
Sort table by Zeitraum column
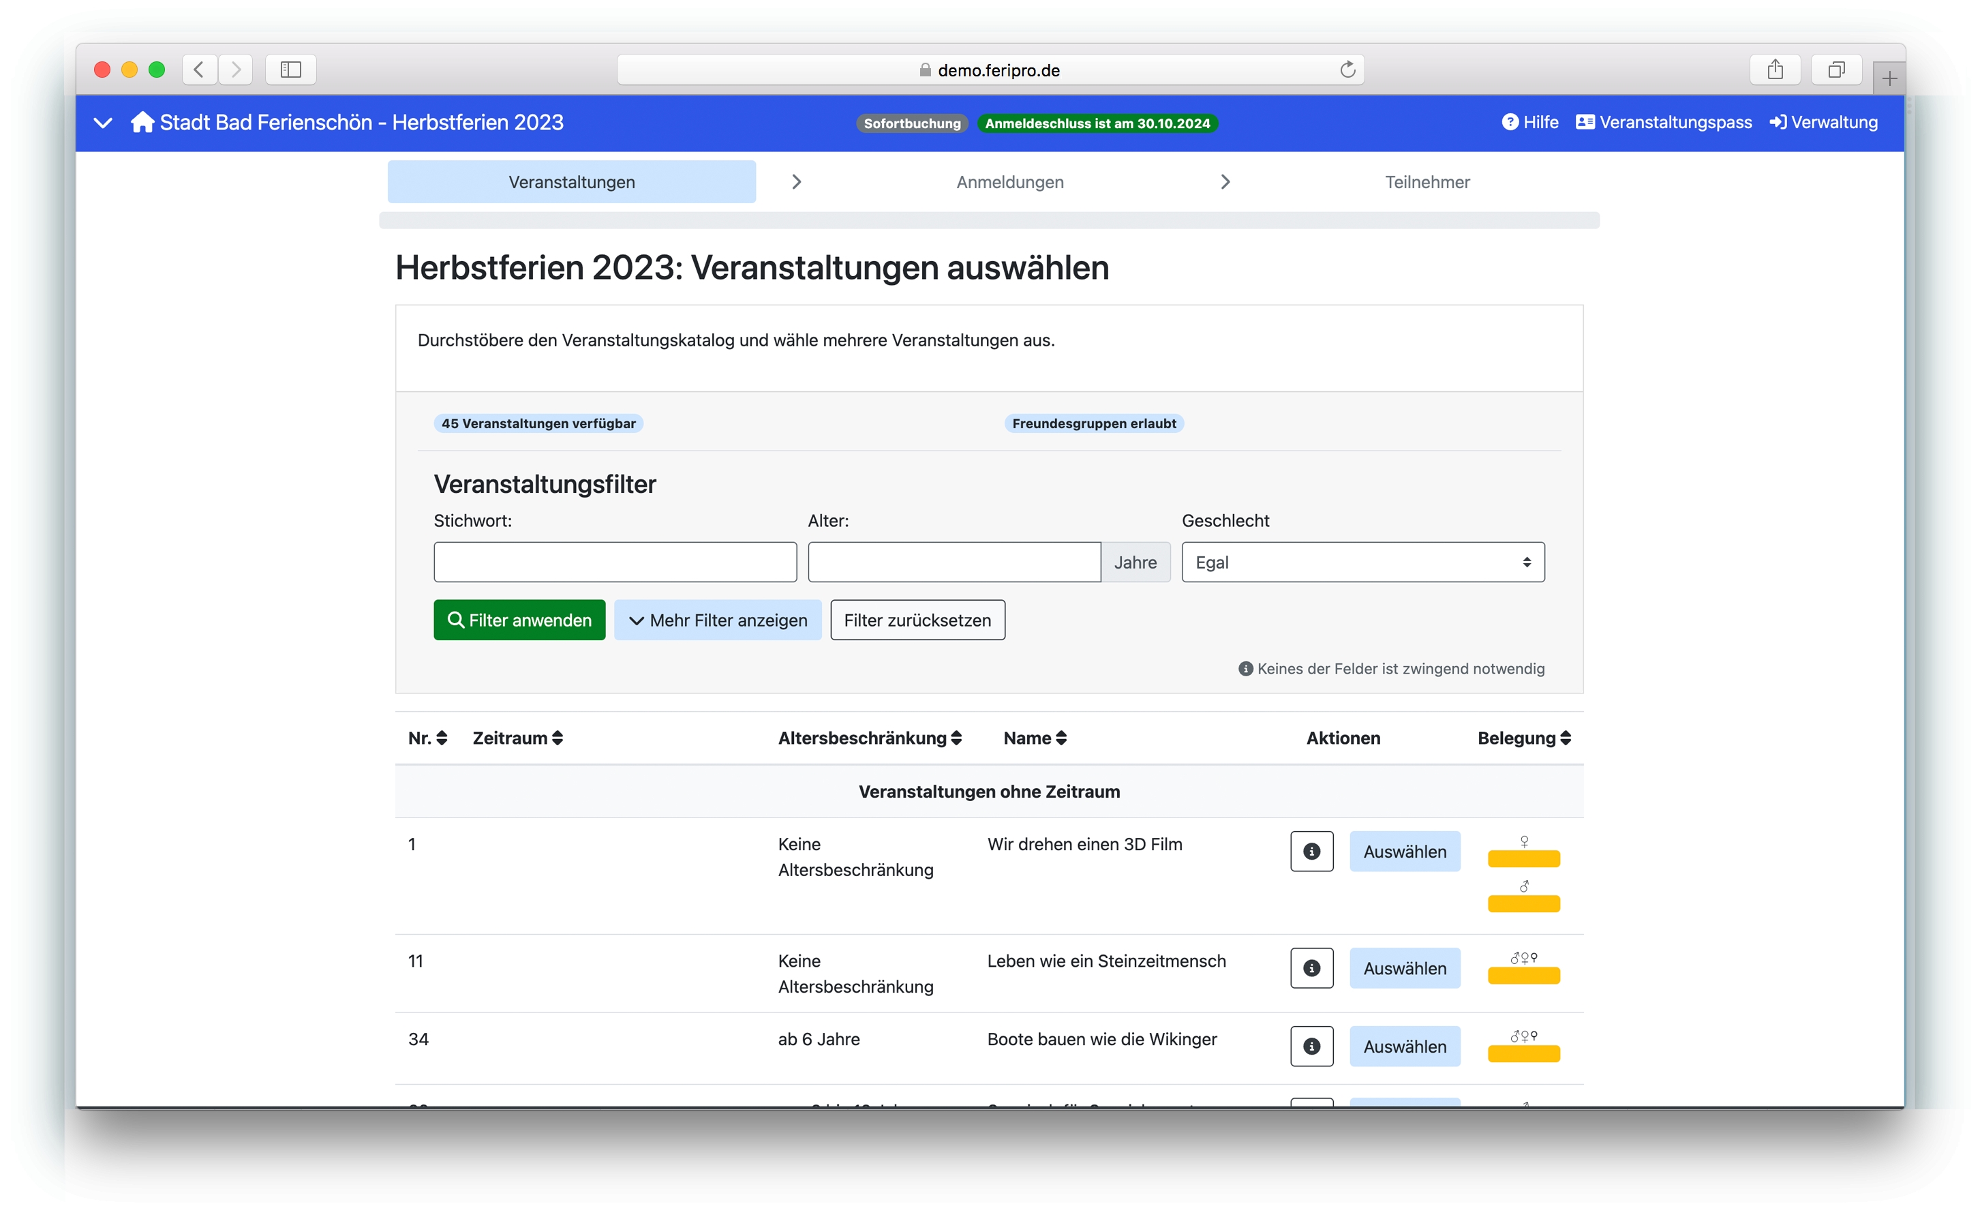[x=517, y=738]
